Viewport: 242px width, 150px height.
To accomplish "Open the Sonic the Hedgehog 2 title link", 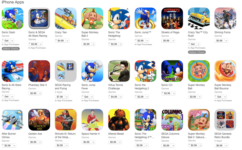I will 142,87.
